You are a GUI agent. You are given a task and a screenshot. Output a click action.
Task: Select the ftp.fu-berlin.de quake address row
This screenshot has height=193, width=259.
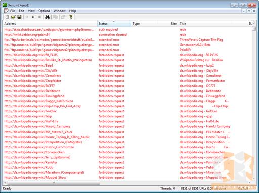coord(50,40)
